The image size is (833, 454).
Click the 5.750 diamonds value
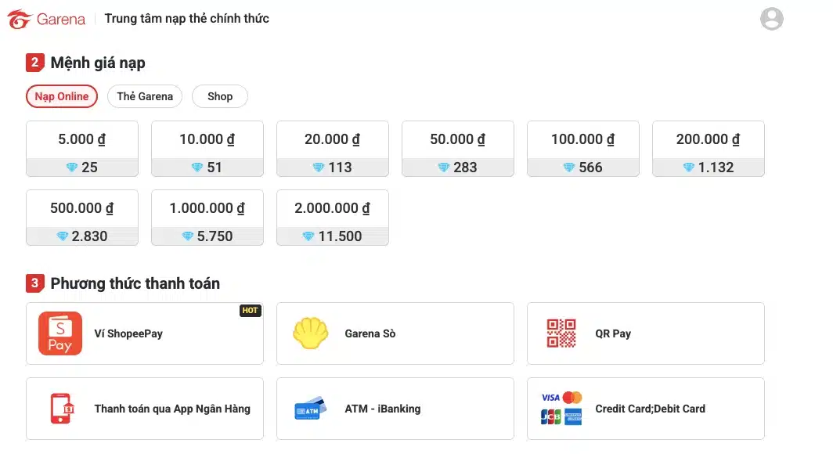click(215, 236)
